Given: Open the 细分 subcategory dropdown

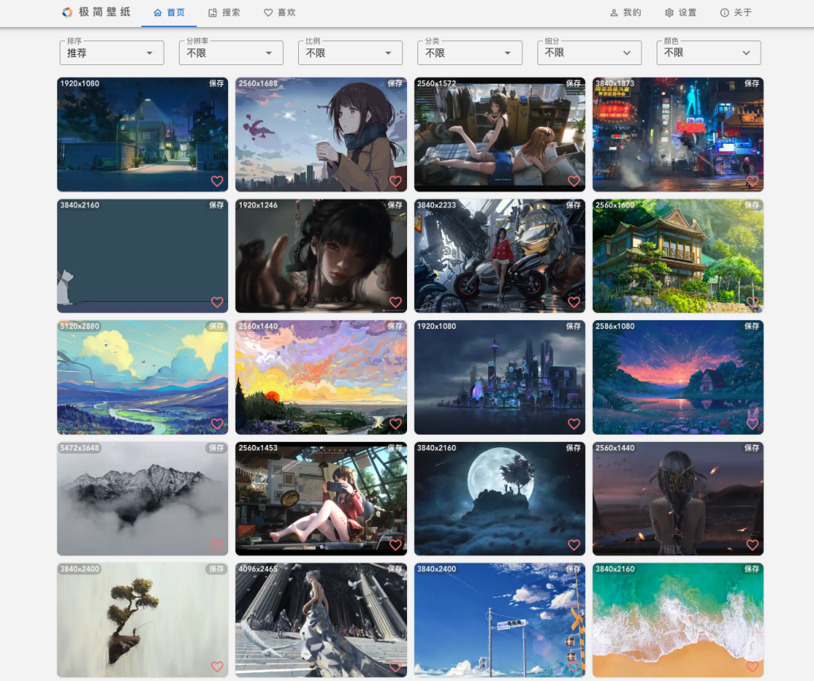Looking at the screenshot, I should pyautogui.click(x=589, y=53).
